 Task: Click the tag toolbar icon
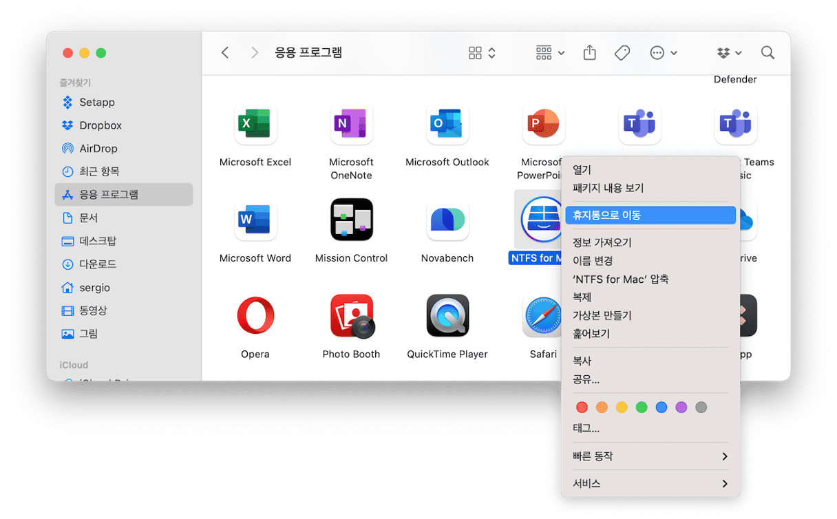[622, 53]
